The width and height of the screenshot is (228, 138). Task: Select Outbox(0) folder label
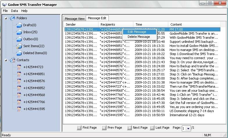31,39
